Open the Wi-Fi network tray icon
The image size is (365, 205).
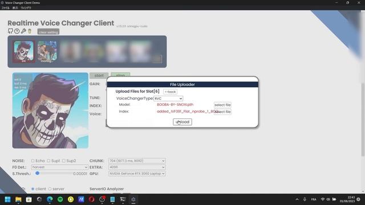pos(323,199)
